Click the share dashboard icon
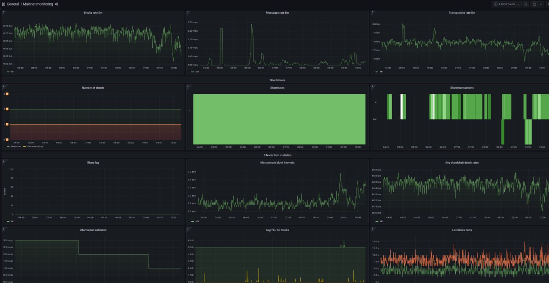The image size is (549, 283). 56,4
